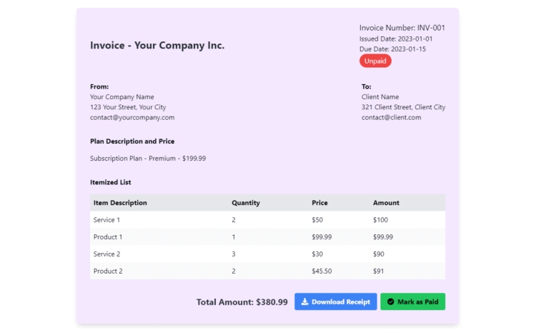Click the 'Due Date: 2023-01-15' text
Image resolution: width=536 pixels, height=335 pixels.
click(392, 49)
